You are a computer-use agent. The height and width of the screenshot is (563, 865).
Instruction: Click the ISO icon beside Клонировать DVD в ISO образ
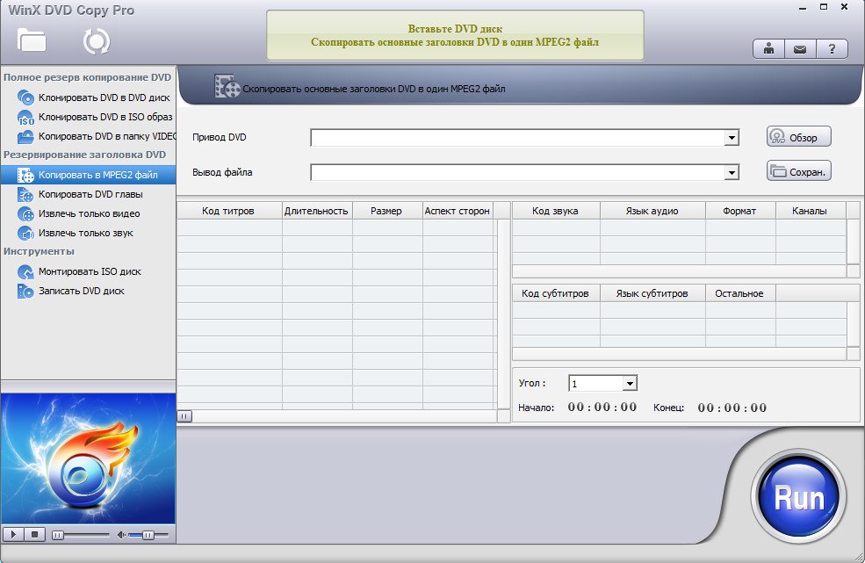point(25,118)
